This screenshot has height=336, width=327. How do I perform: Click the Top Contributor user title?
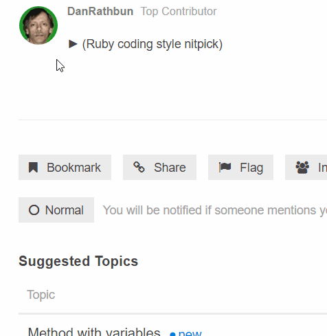[179, 12]
